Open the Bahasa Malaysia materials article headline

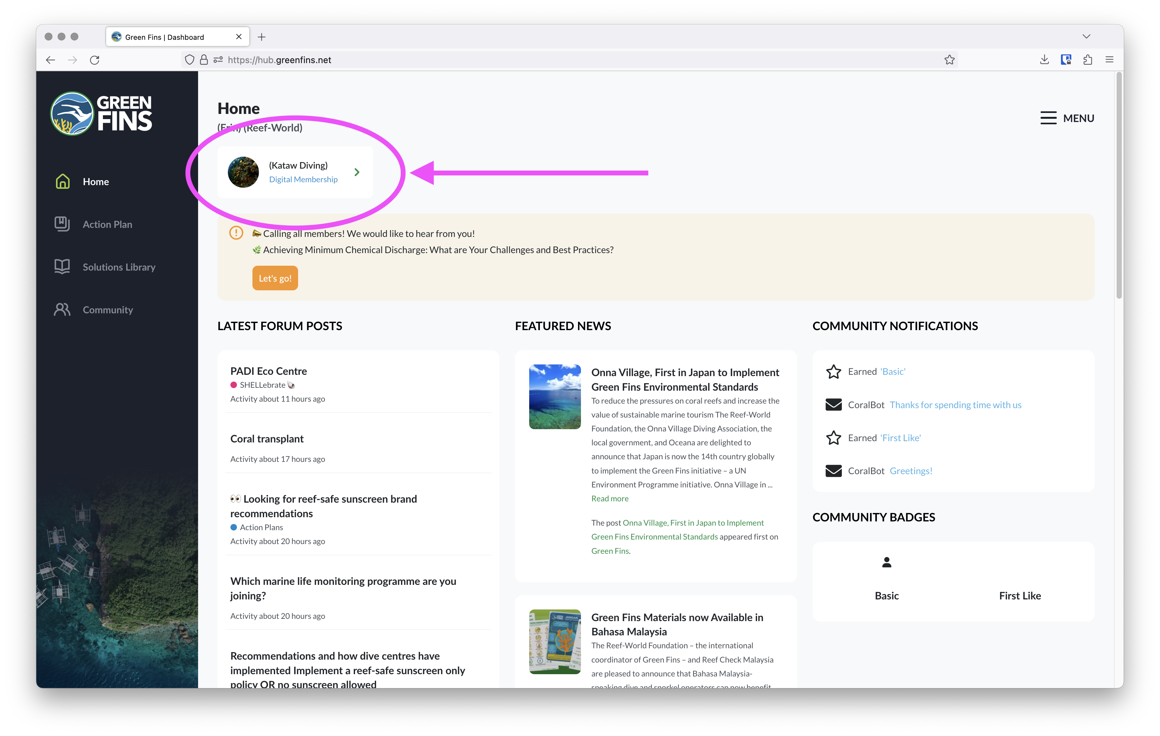click(677, 624)
